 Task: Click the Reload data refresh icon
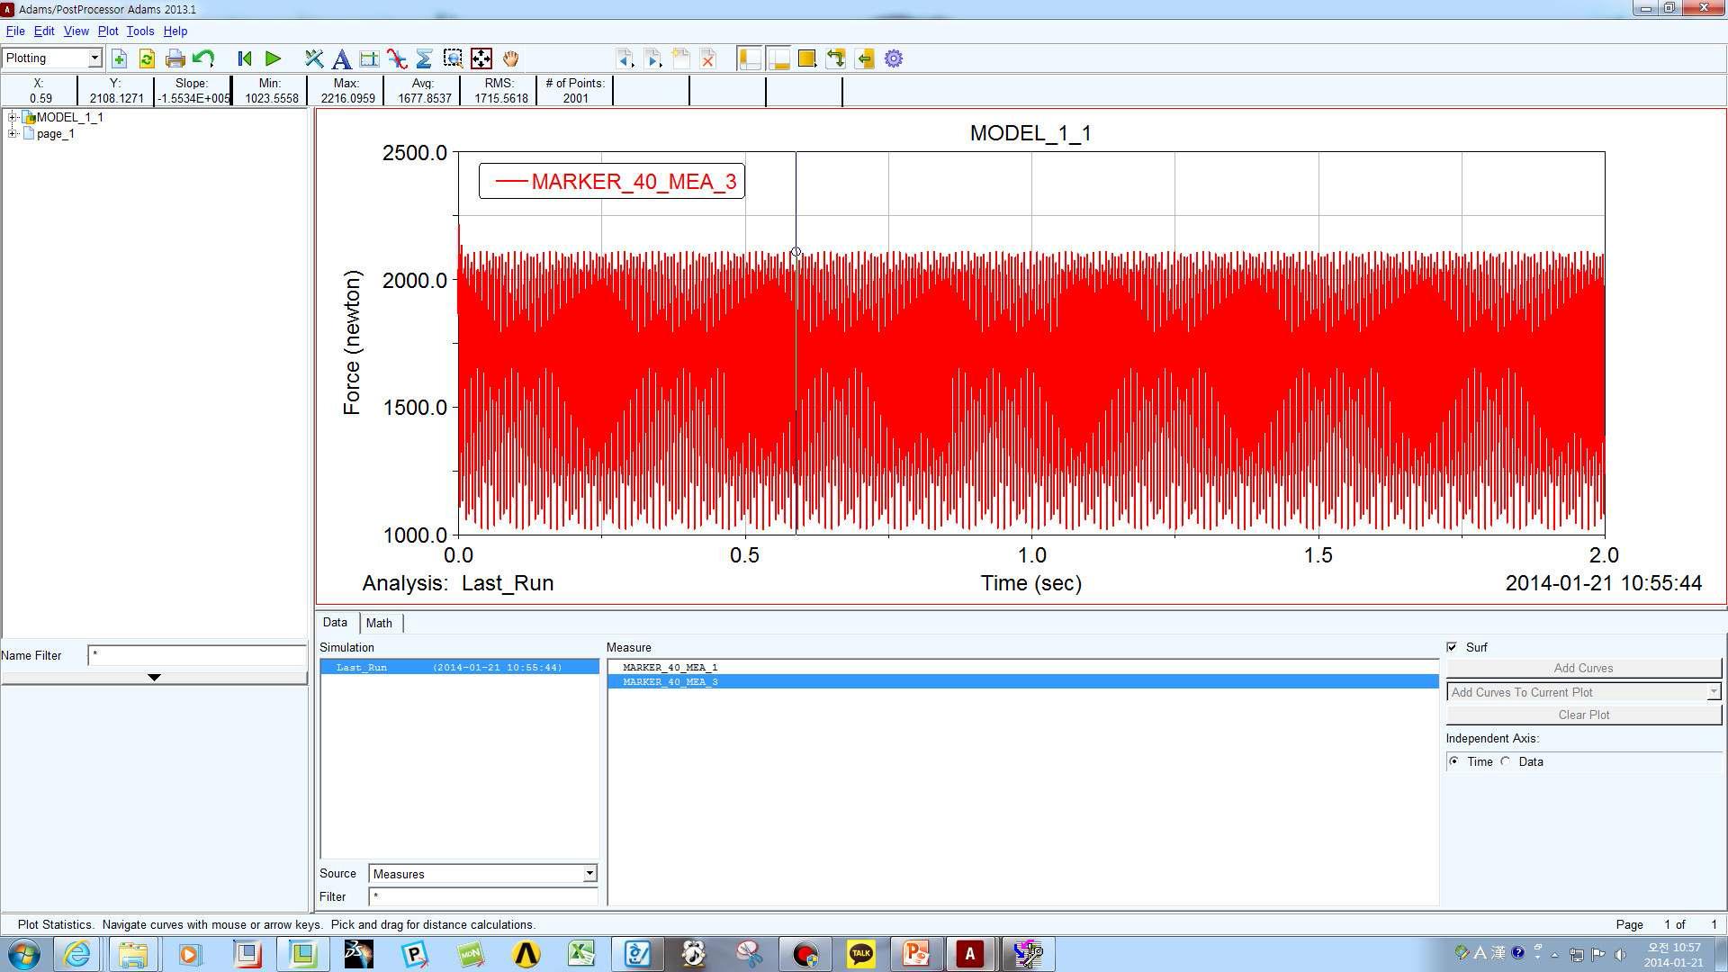[x=147, y=59]
